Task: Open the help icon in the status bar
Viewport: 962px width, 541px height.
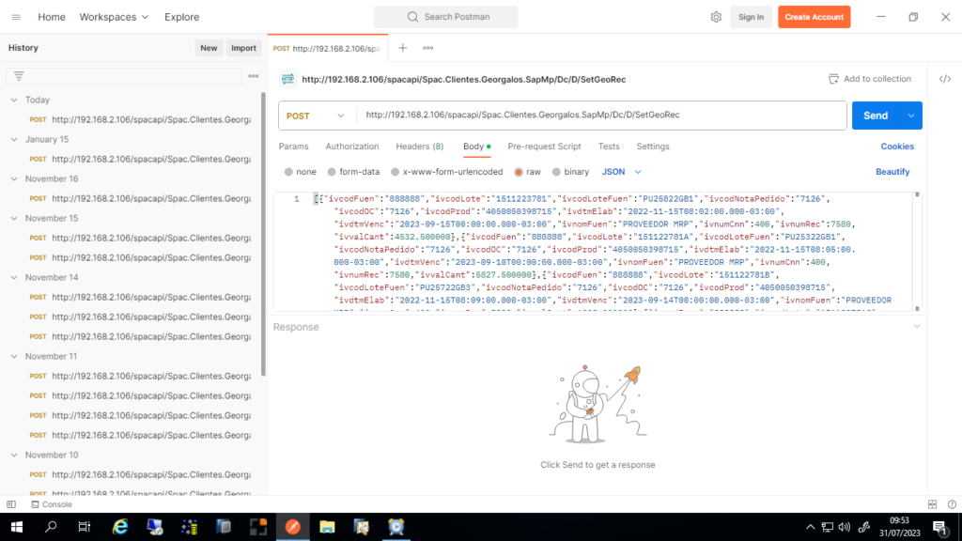Action: (x=952, y=504)
